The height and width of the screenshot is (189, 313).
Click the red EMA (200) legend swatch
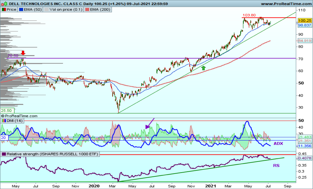click(87, 10)
